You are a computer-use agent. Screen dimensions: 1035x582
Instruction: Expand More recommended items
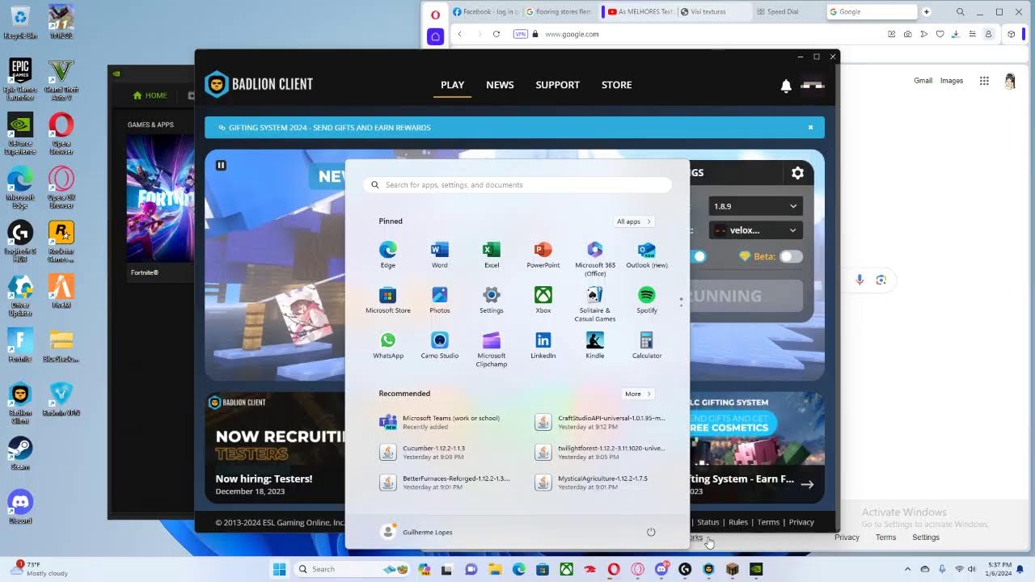tap(637, 394)
